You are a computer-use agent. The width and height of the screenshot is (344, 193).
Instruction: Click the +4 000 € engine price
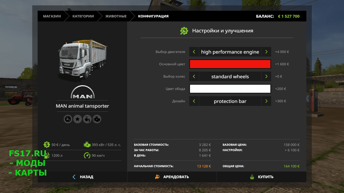282,52
